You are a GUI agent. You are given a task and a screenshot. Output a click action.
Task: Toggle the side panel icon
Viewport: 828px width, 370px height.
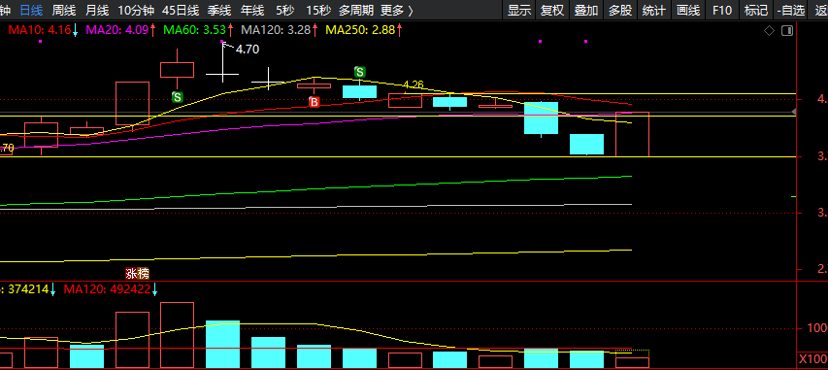pos(787,31)
